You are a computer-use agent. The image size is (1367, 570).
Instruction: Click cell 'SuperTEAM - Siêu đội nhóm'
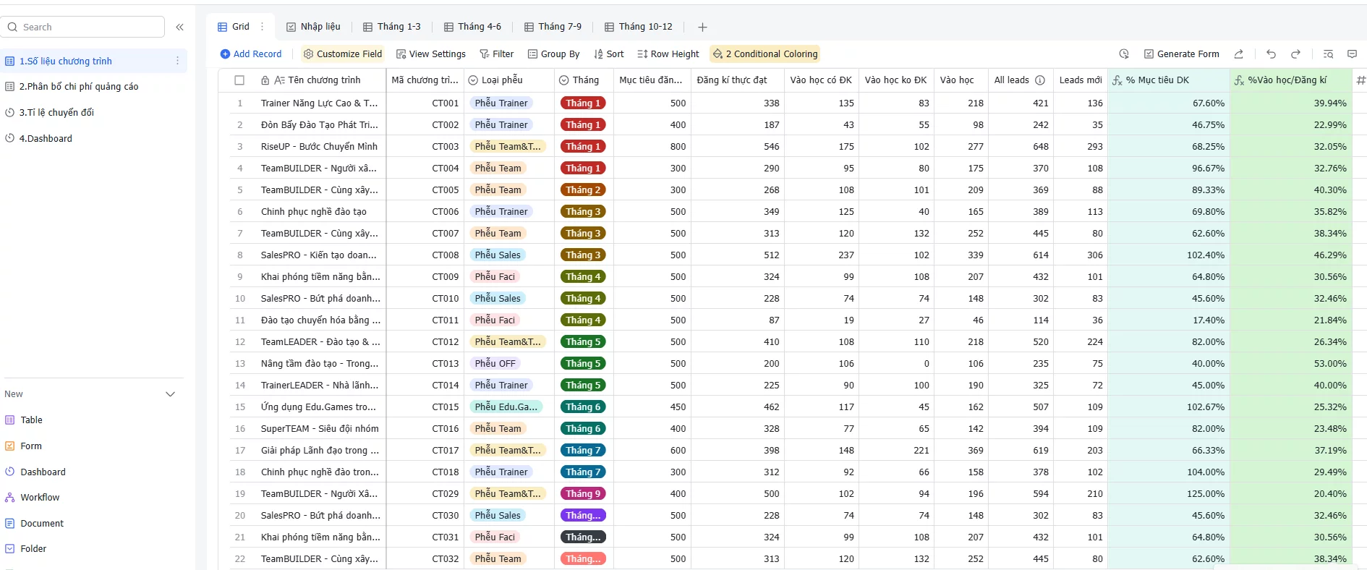[320, 428]
